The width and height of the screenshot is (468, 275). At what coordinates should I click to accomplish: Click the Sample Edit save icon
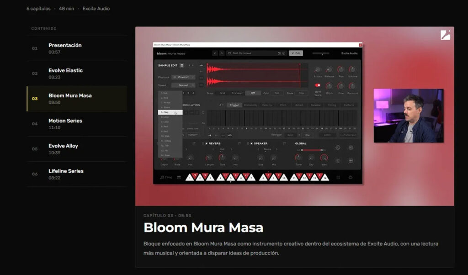182,65
